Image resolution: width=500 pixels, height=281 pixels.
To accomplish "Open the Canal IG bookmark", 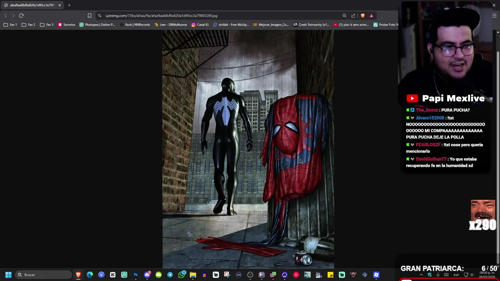I will pos(200,25).
